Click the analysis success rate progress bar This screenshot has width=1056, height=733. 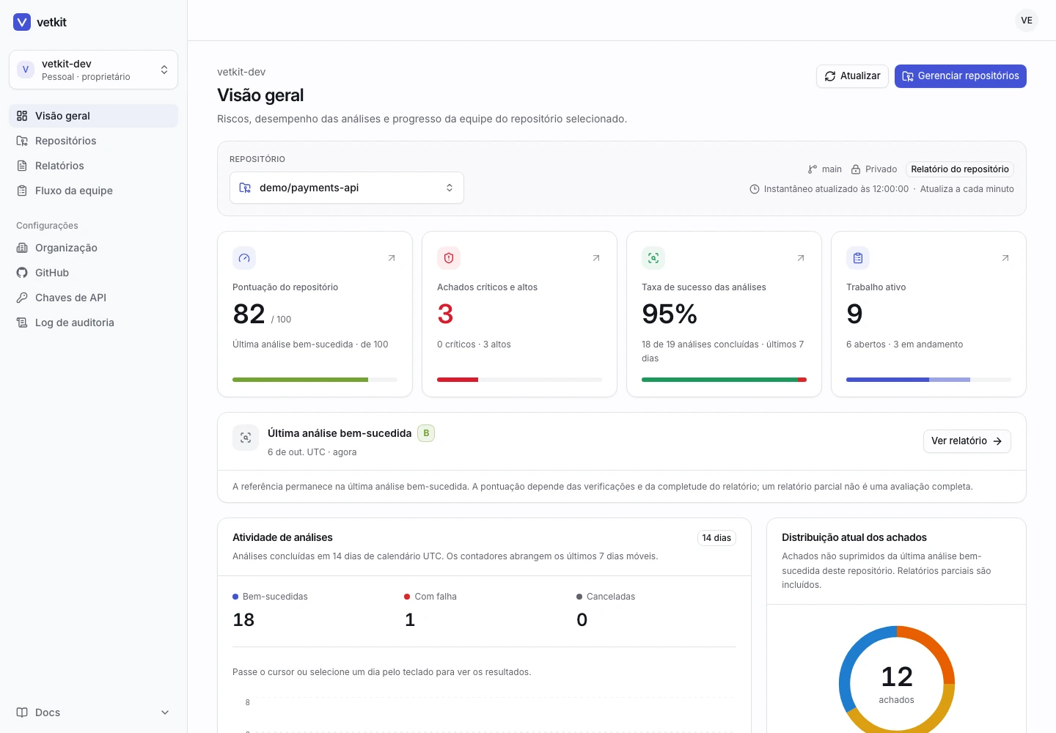(x=724, y=380)
